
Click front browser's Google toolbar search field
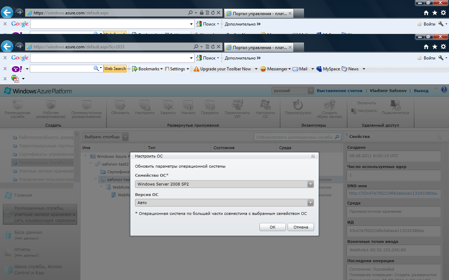click(x=110, y=58)
